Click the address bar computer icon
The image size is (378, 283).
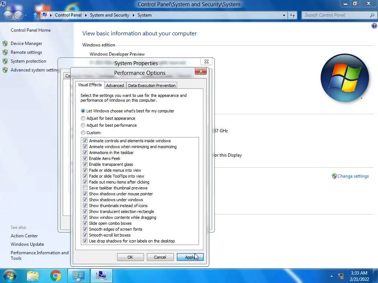(x=45, y=15)
